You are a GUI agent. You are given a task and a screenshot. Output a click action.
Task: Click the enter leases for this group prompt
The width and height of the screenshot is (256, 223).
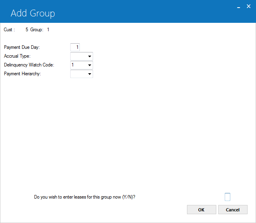pyautogui.click(x=85, y=197)
